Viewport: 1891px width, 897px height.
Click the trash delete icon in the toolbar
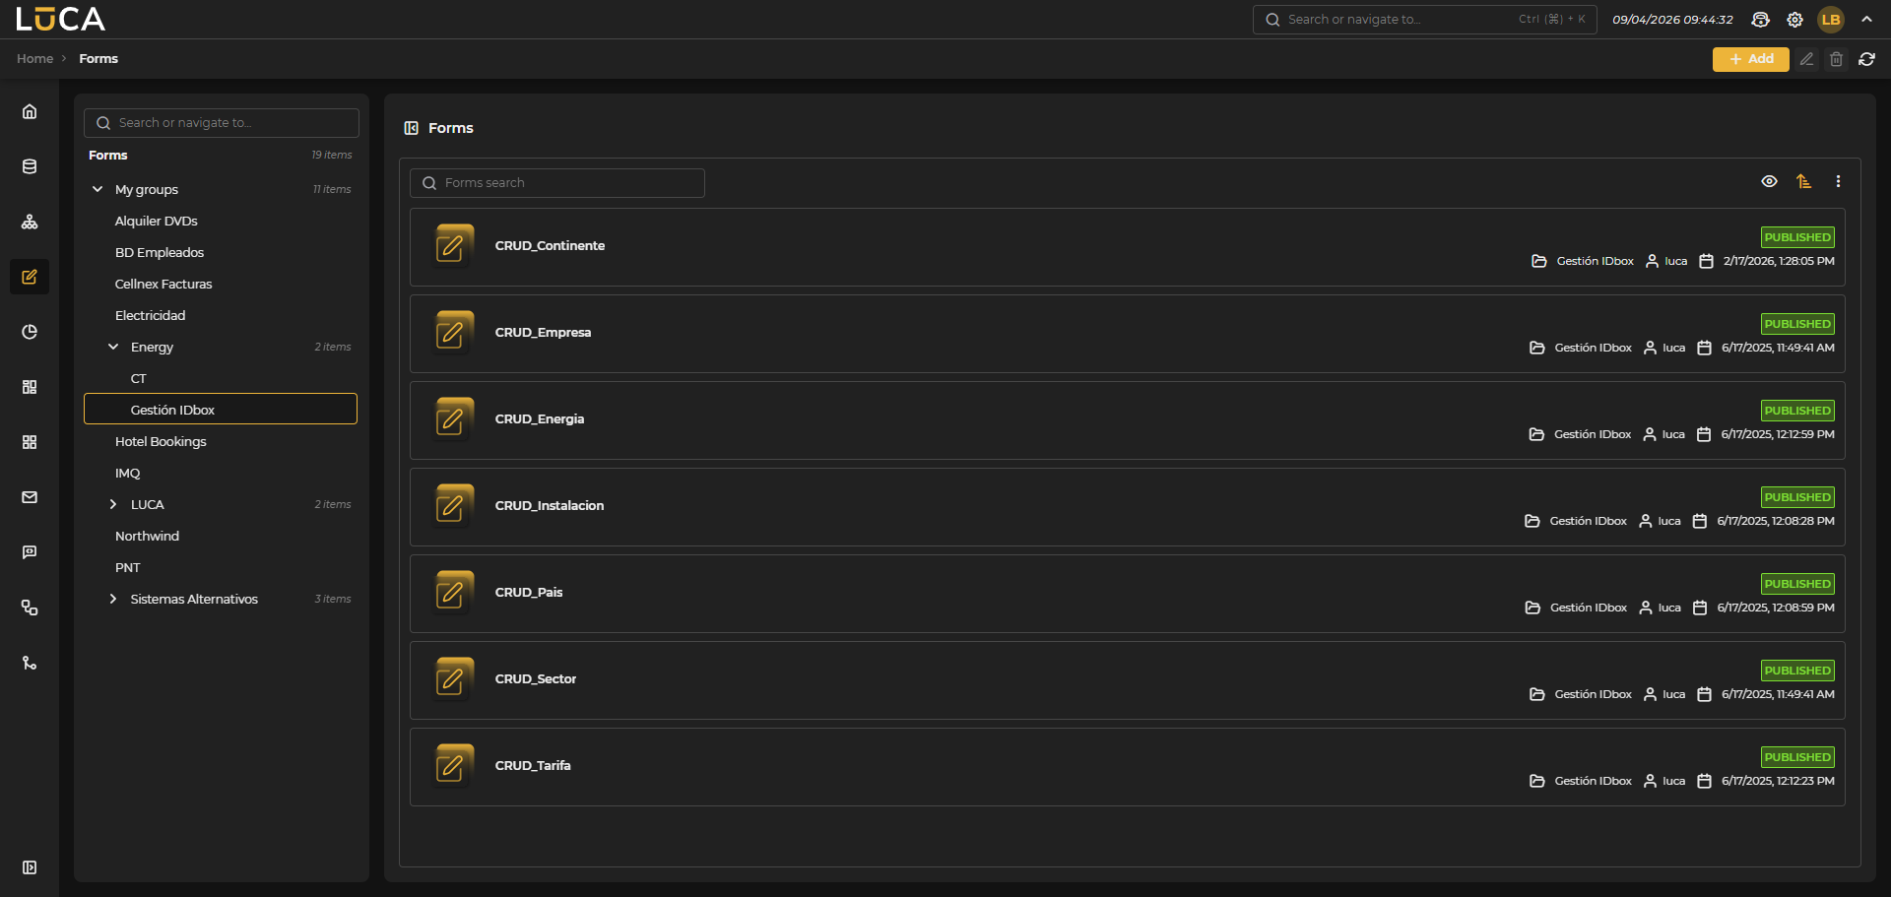pos(1836,59)
